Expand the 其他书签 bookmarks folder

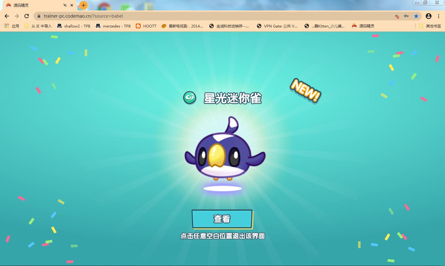coord(430,26)
